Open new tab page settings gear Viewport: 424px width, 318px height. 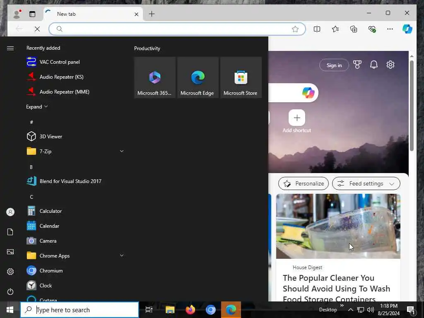point(390,65)
